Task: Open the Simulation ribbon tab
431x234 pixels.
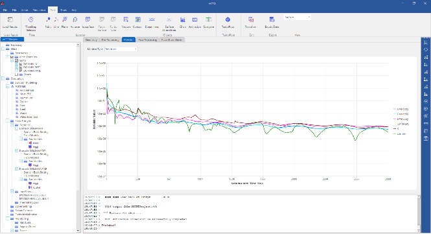Action: (39, 10)
